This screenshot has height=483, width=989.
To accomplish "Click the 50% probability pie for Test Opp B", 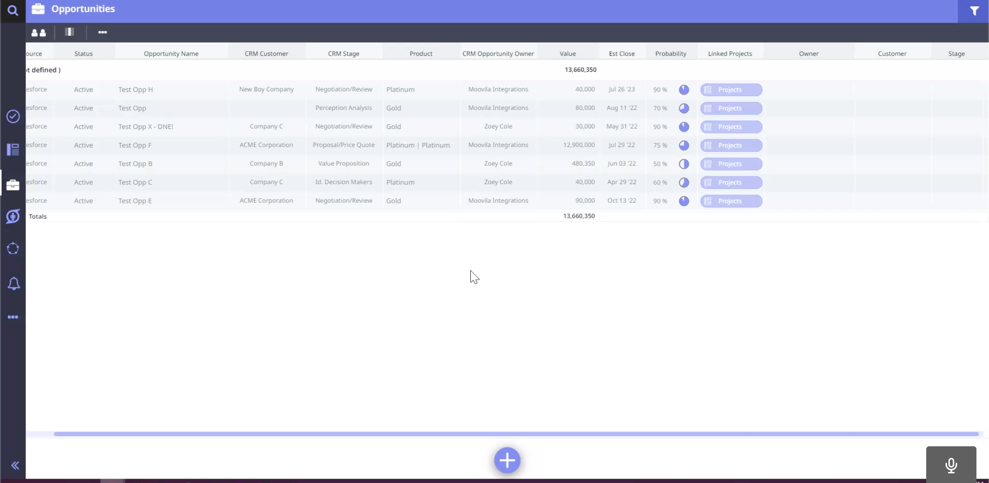I will click(x=684, y=164).
